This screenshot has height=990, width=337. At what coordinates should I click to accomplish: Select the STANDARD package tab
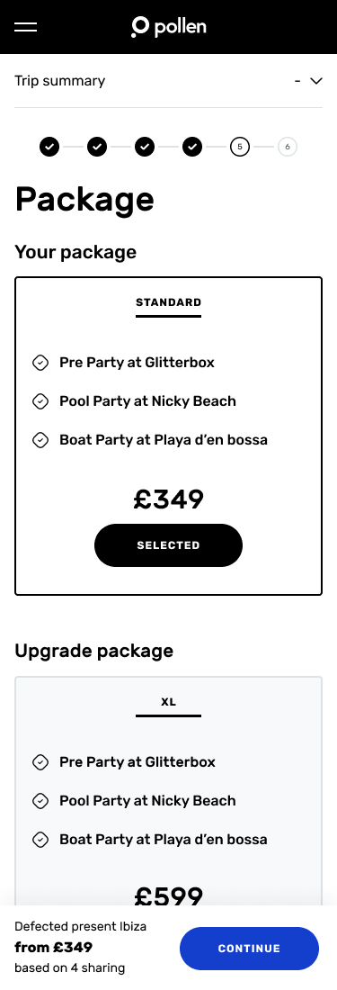click(168, 303)
